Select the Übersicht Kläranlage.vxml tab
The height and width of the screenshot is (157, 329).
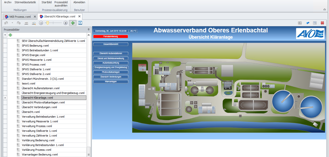tap(60, 16)
